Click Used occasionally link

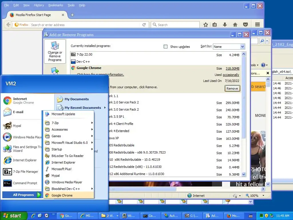click(x=231, y=75)
